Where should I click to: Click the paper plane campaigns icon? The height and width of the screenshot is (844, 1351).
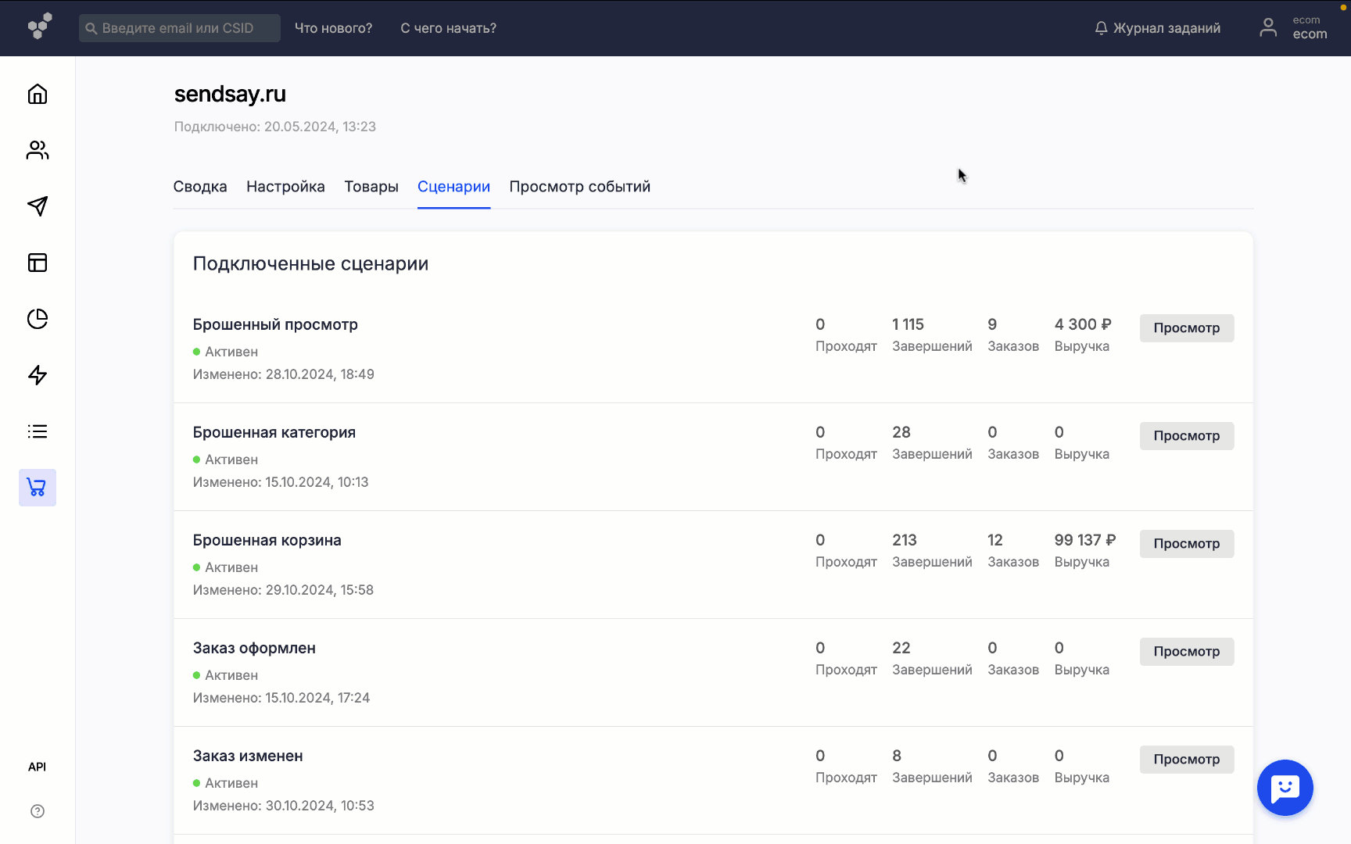click(38, 206)
